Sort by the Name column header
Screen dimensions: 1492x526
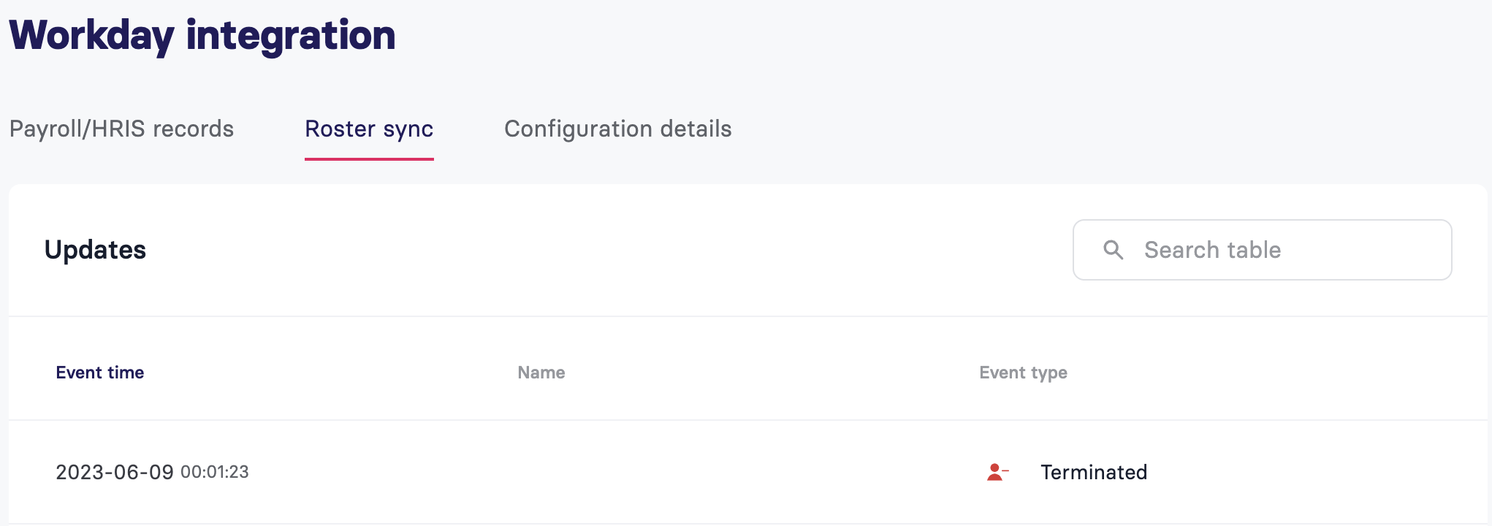(x=541, y=373)
